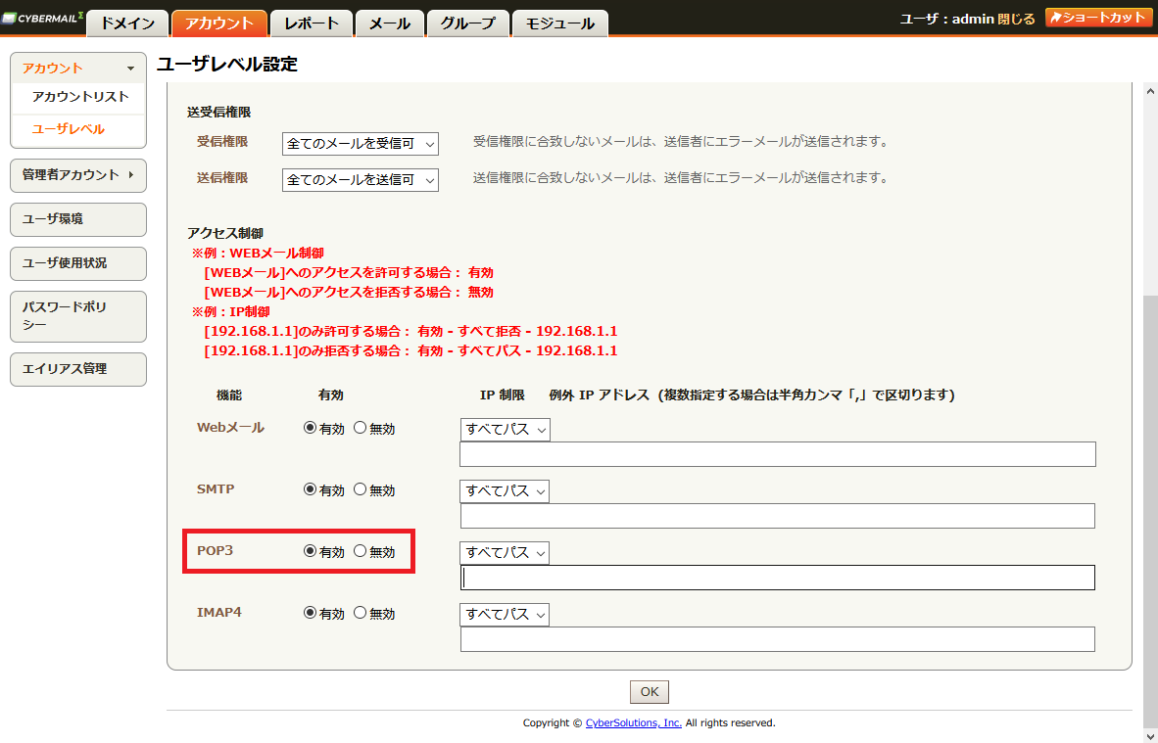Open ユーザ環境 in the sidebar

[x=78, y=219]
